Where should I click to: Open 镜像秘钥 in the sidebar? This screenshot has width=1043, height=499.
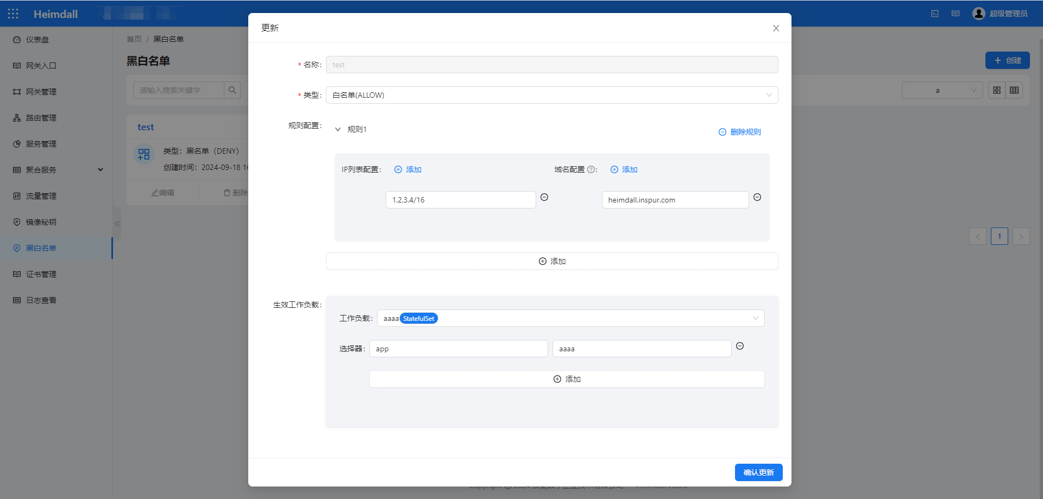pos(56,222)
